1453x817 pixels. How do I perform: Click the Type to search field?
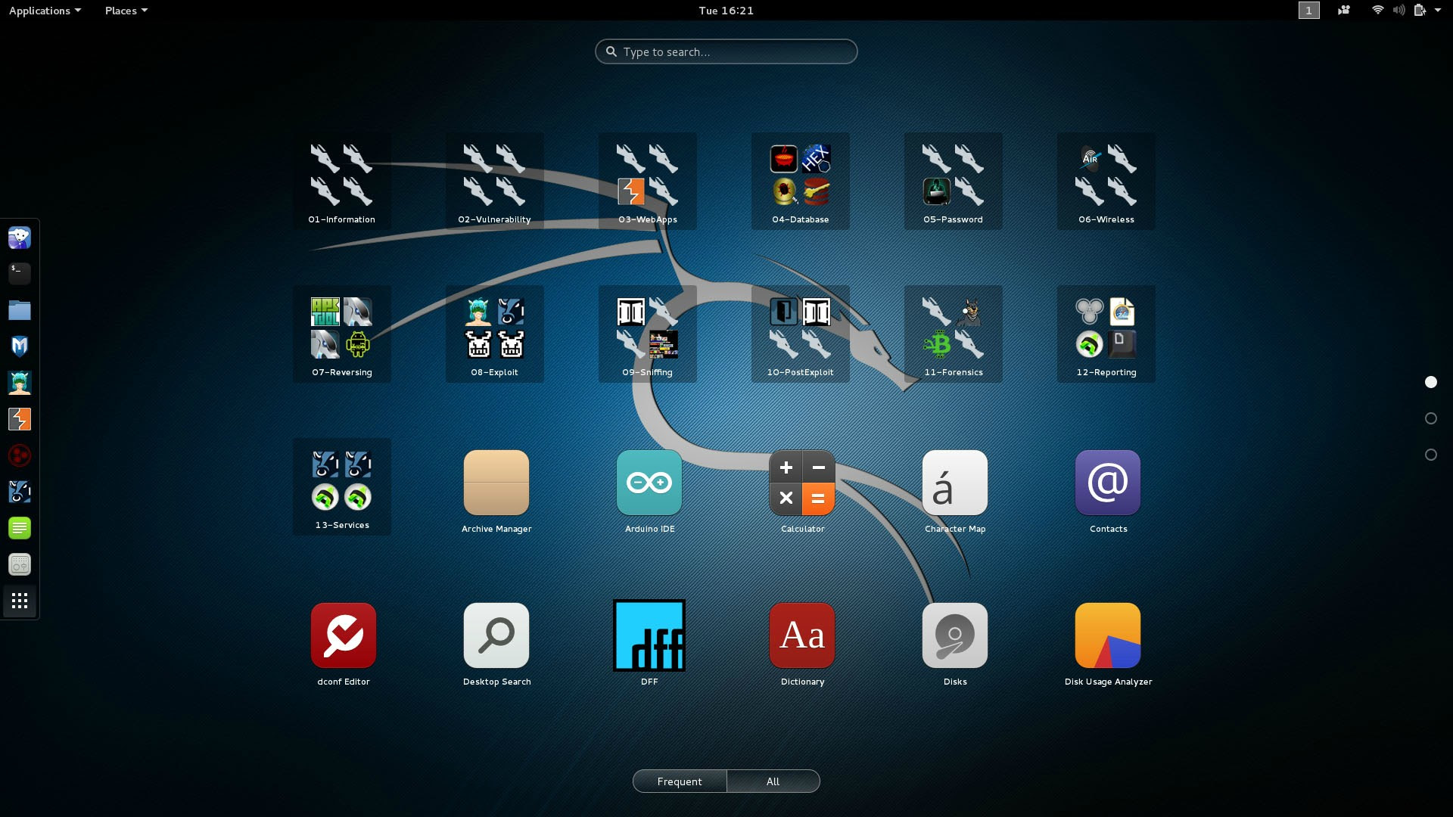726,52
